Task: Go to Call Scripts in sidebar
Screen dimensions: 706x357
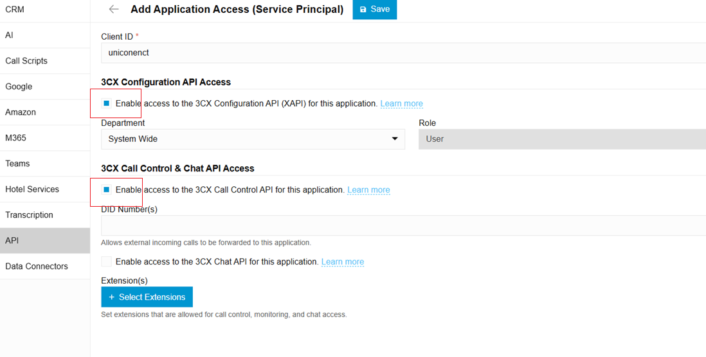Action: [26, 61]
